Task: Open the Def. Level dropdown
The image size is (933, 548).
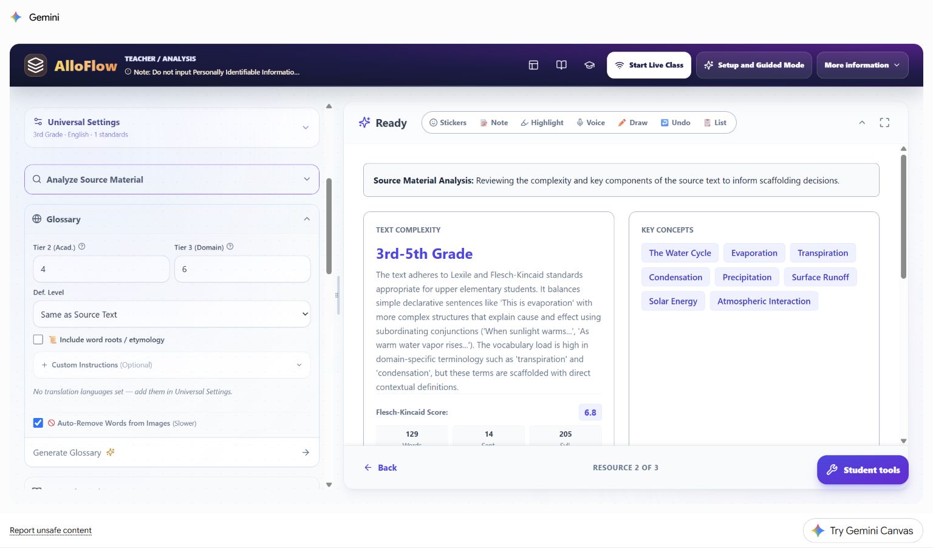Action: 172,314
